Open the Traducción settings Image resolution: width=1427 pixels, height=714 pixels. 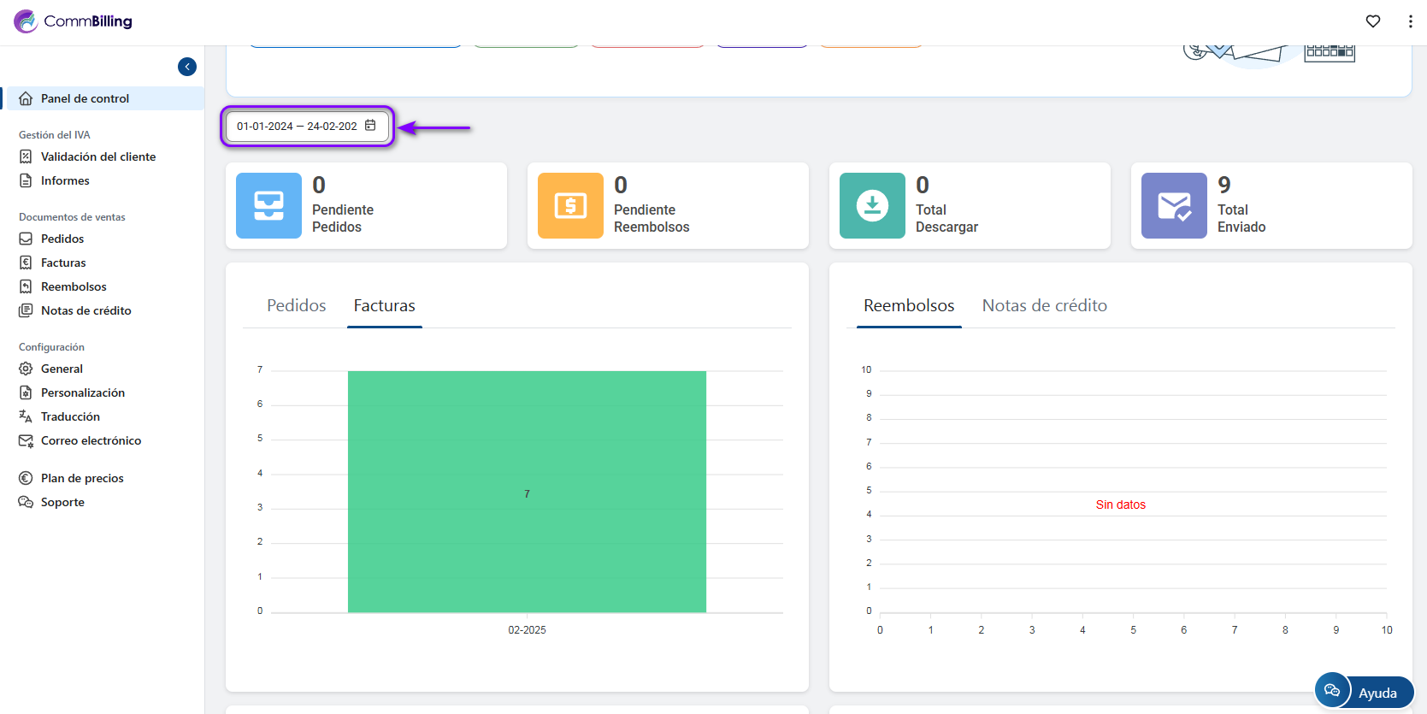(x=70, y=416)
